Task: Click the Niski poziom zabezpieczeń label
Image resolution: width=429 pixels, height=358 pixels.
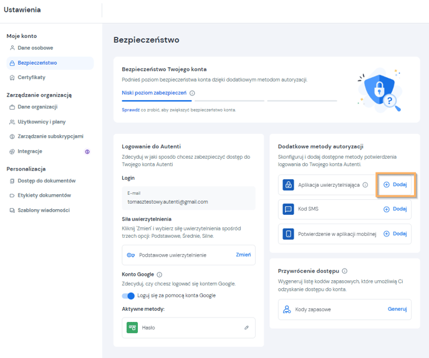Action: pos(154,93)
